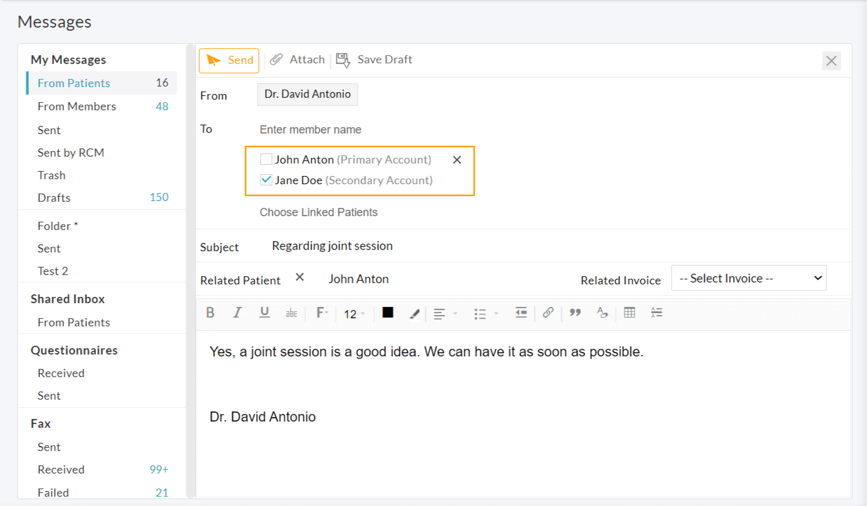Uncheck Jane Doe Secondary Account
This screenshot has width=867, height=506.
click(266, 179)
